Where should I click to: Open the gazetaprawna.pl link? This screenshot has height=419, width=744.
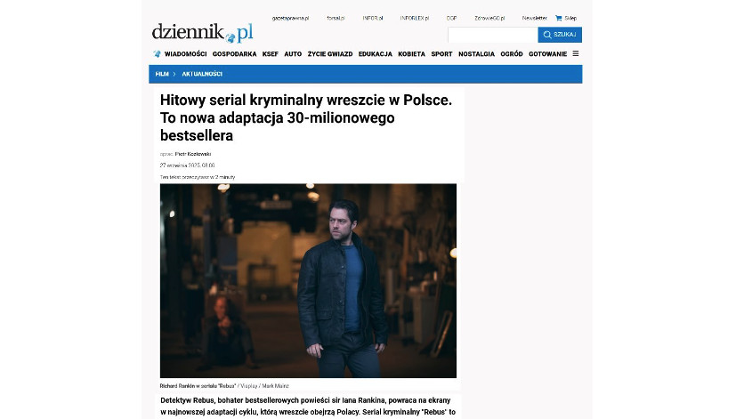290,18
